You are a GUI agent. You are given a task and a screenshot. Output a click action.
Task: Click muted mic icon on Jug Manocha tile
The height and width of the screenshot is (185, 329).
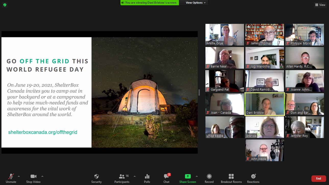click(x=248, y=66)
